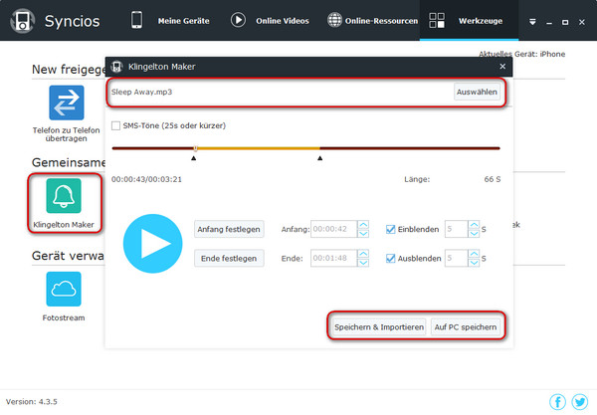Click the Version: 4.3.5 text
Image resolution: width=597 pixels, height=415 pixels.
pyautogui.click(x=32, y=402)
